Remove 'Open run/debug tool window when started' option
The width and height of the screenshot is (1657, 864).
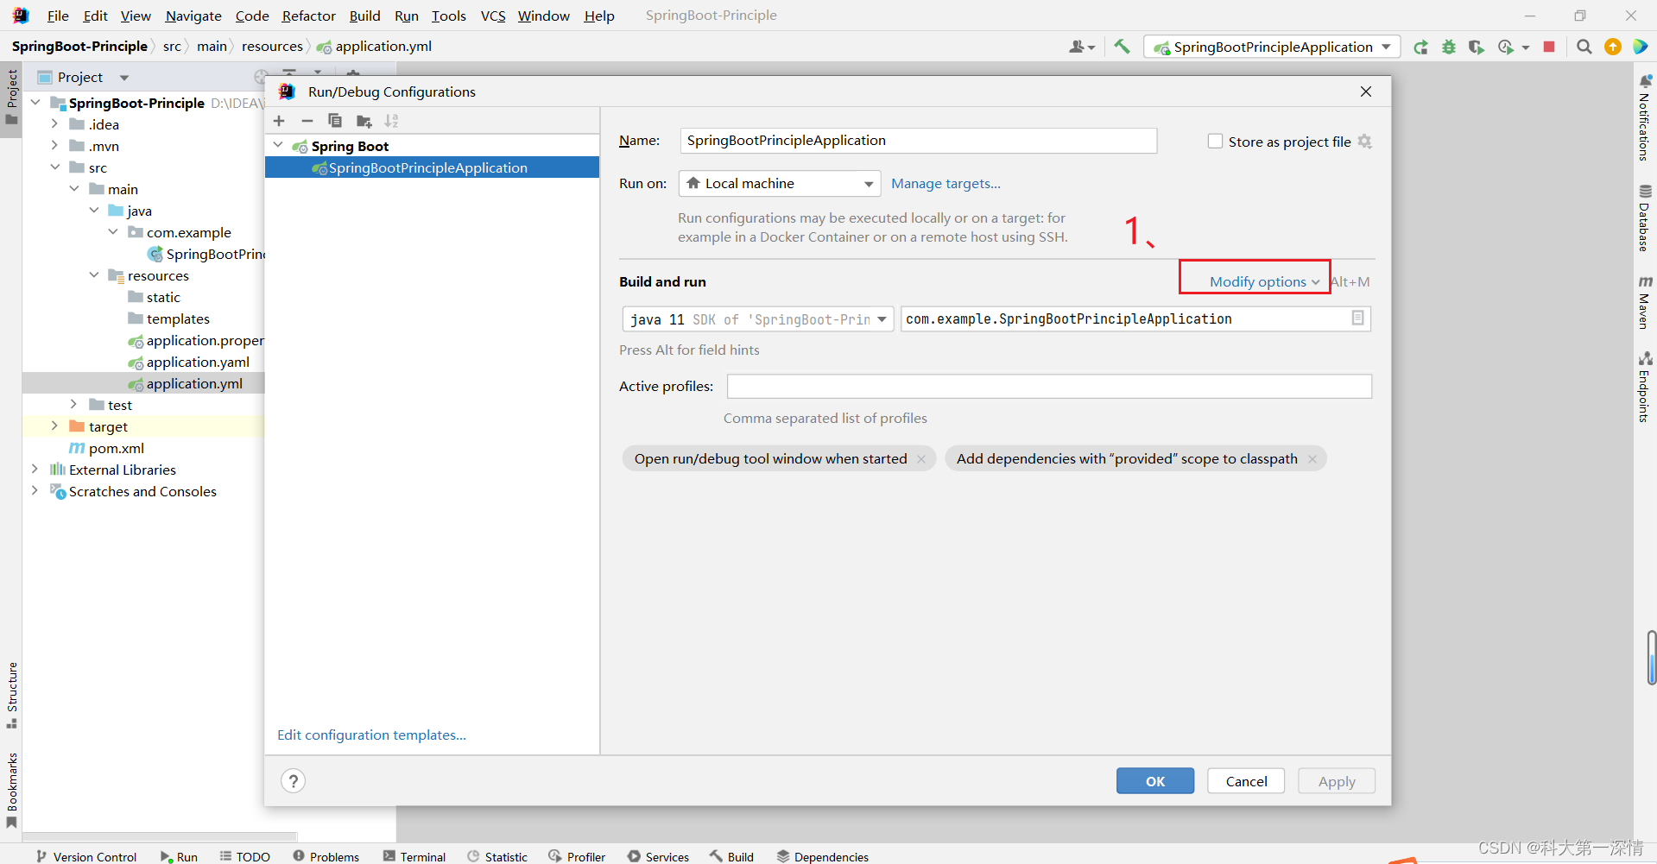(x=921, y=459)
